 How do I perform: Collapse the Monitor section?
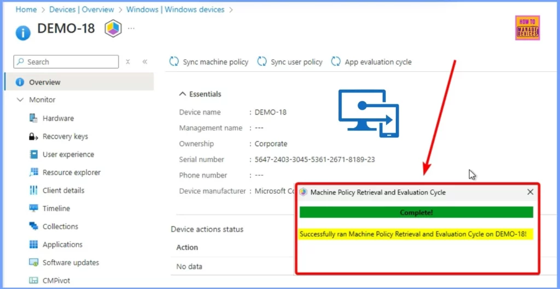pyautogui.click(x=20, y=100)
